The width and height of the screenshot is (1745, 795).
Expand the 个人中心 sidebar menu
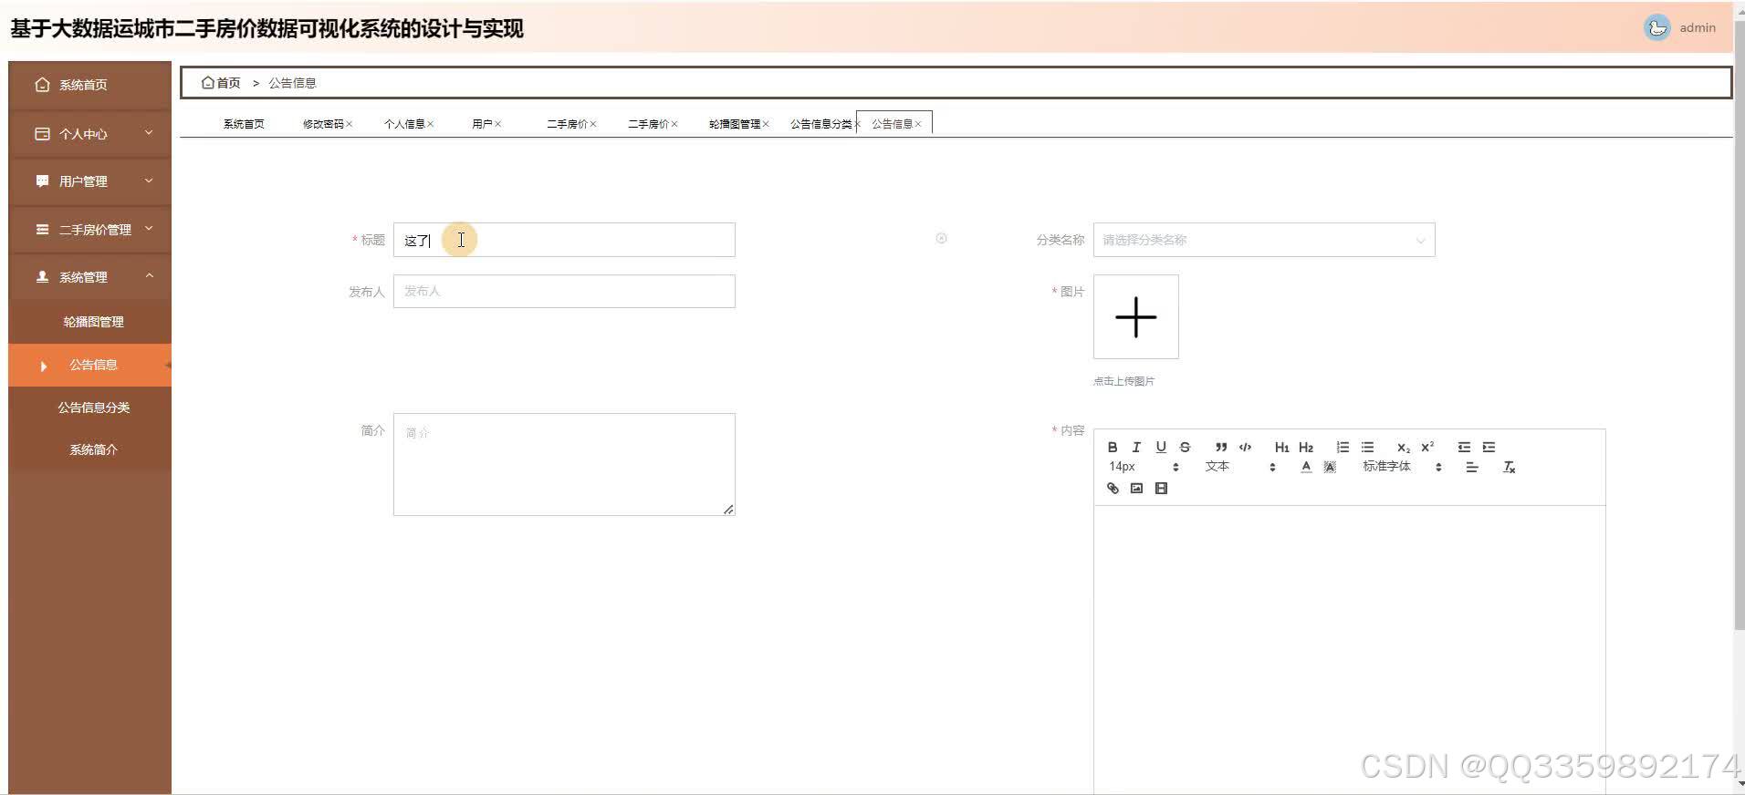(x=89, y=133)
